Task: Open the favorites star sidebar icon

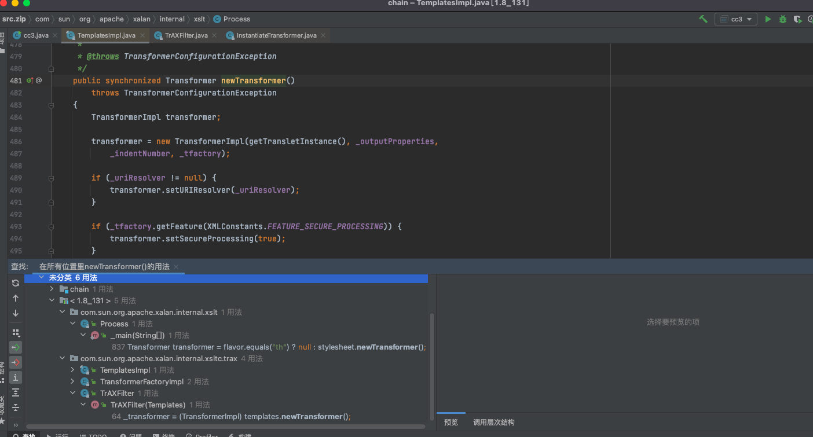Action: point(3,421)
